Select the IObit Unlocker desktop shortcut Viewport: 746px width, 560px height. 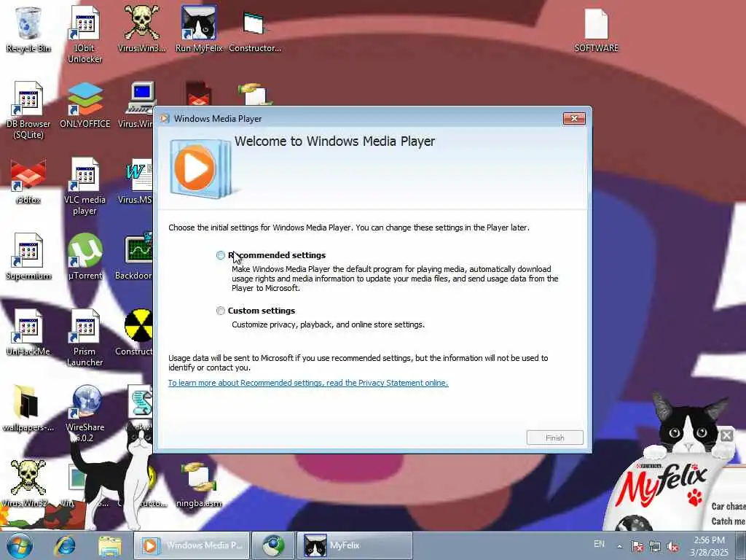tap(85, 34)
